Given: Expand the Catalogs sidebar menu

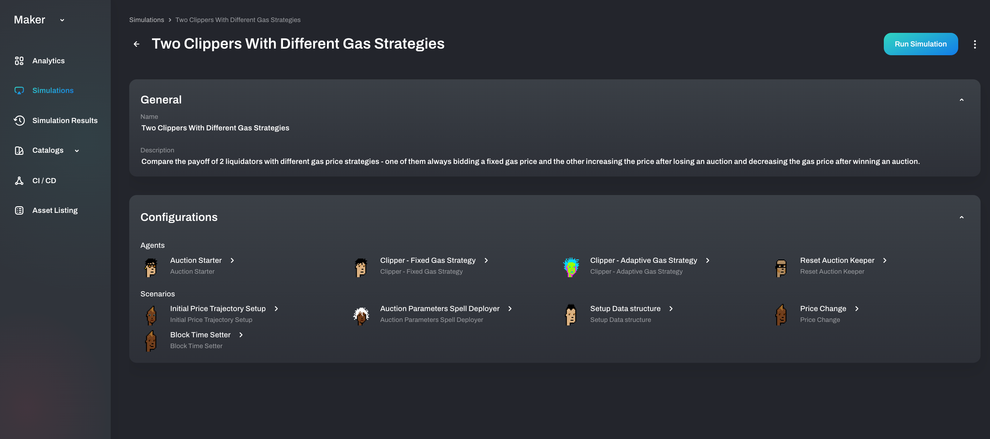Looking at the screenshot, I should (77, 151).
